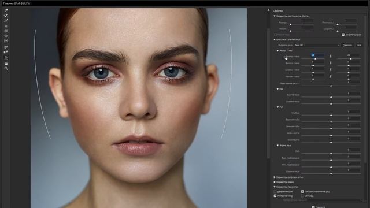Image resolution: width=370 pixels, height=208 pixels.
Task: Collapse the Nose subsection
Action: click(x=277, y=89)
